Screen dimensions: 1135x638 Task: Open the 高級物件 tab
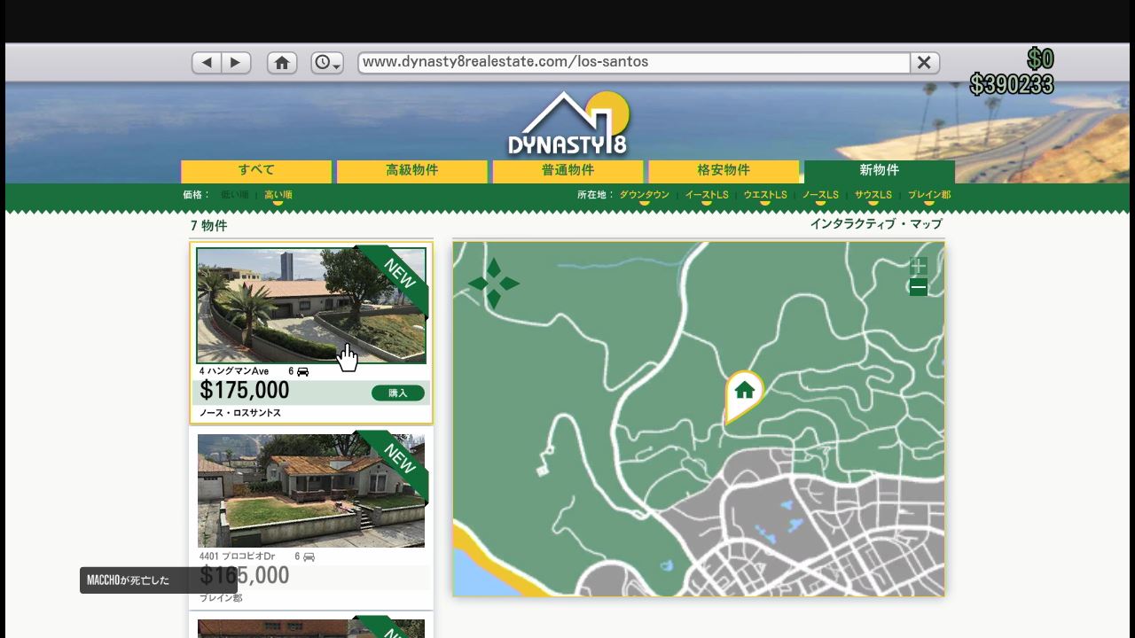coord(412,171)
